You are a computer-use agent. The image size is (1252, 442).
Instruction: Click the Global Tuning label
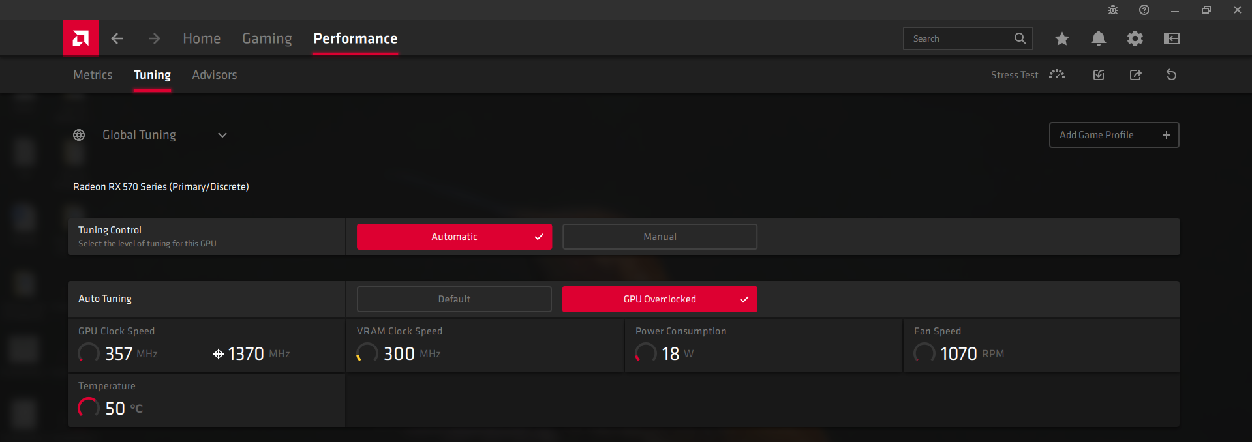[139, 135]
